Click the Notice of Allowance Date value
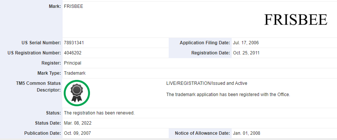This screenshot has width=337, height=140. coord(247,133)
